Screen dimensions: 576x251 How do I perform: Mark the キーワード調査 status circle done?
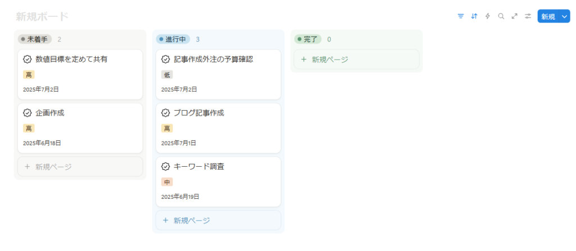(165, 167)
